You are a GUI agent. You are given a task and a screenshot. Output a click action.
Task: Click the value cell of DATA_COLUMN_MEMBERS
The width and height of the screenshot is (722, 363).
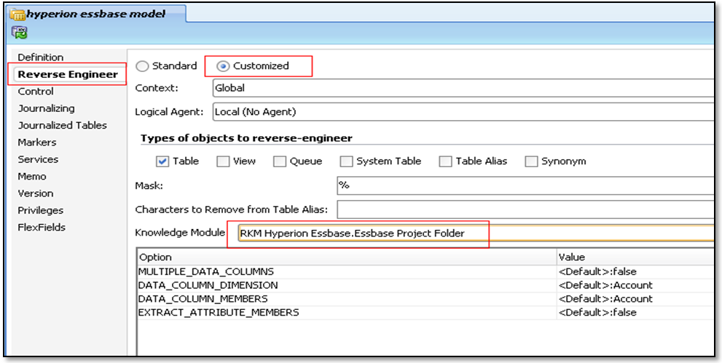(637, 299)
